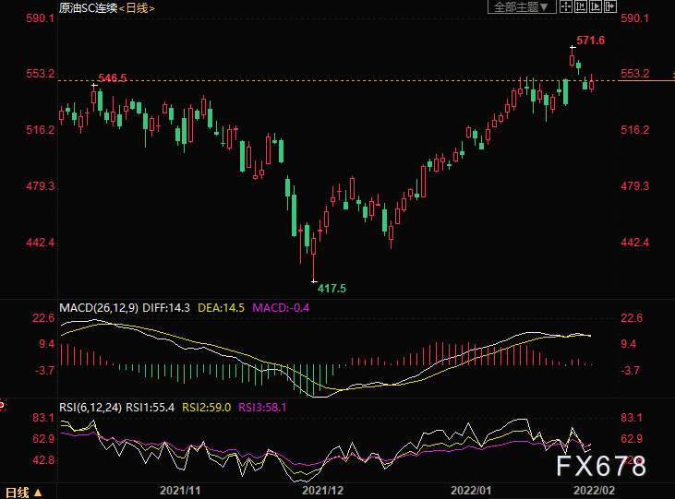The image size is (675, 499).
Task: Click the 2021/11 date axis label
Action: point(180,491)
